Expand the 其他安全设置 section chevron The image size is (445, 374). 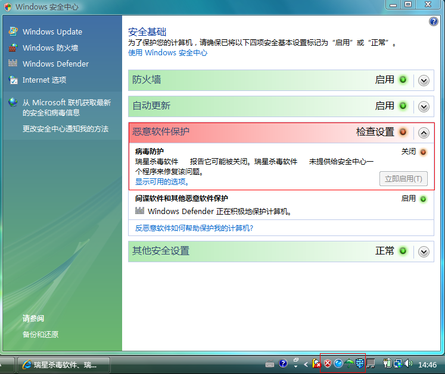424,252
